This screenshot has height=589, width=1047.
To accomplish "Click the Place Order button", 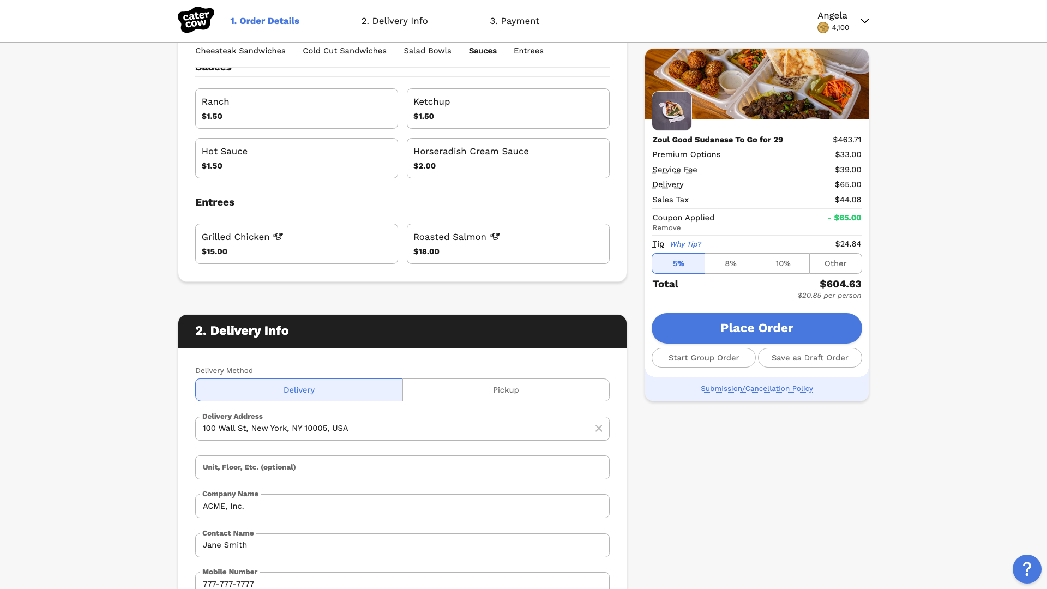I will 757,328.
